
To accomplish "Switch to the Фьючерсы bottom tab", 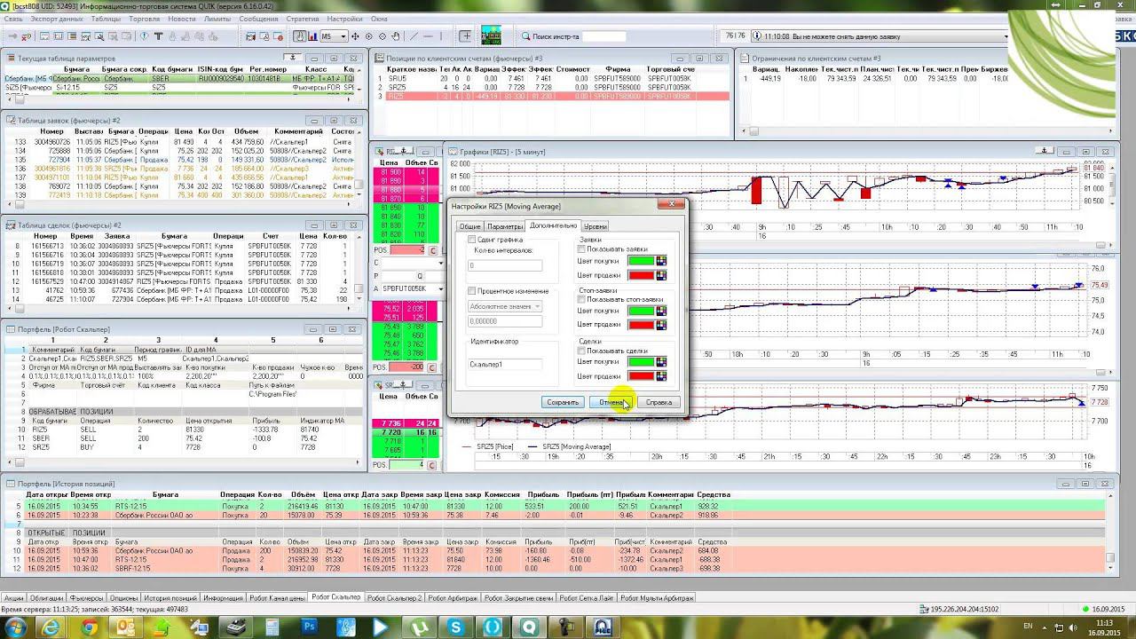I will click(88, 598).
